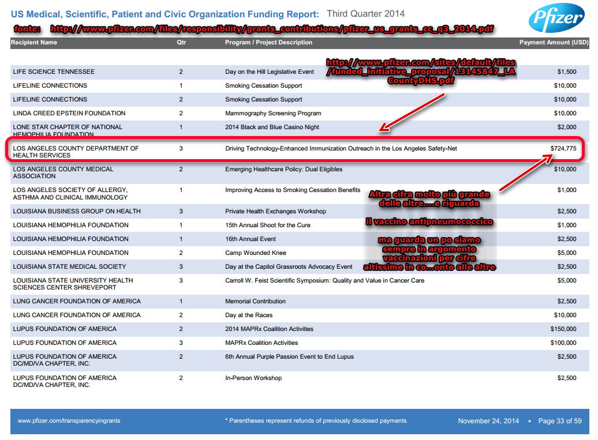Image resolution: width=598 pixels, height=440 pixels.
Task: Select the LIFE SCIENCE TENNESSEE recipient name
Action: (54, 72)
